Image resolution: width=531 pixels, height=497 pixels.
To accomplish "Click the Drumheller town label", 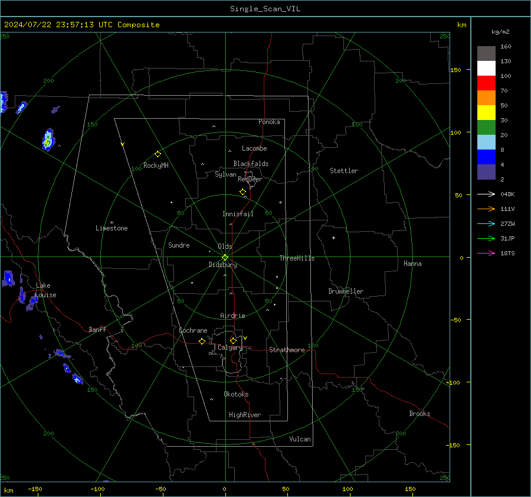I will tap(346, 291).
